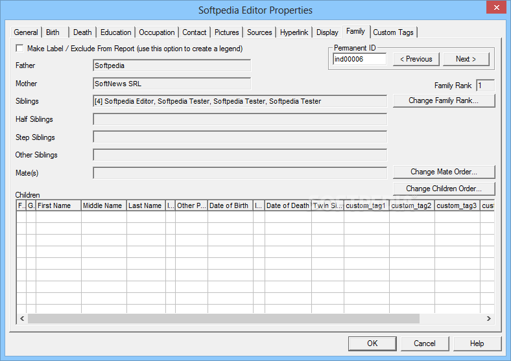Click the Siblings field listing four siblings
Screen dimensions: 511x361
(240, 101)
